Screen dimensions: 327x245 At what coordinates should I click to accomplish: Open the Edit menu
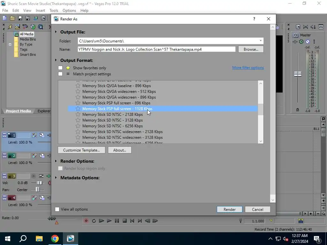16,11
